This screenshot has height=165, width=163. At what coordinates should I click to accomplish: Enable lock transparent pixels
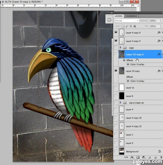click(x=123, y=26)
